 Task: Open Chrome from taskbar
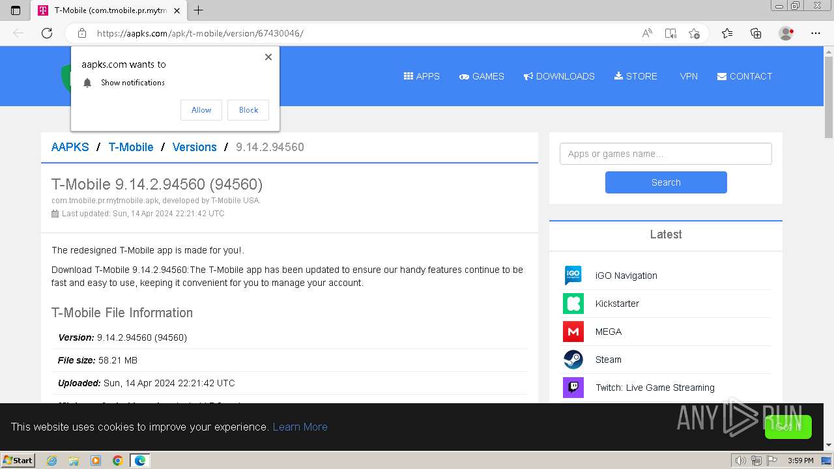click(118, 461)
